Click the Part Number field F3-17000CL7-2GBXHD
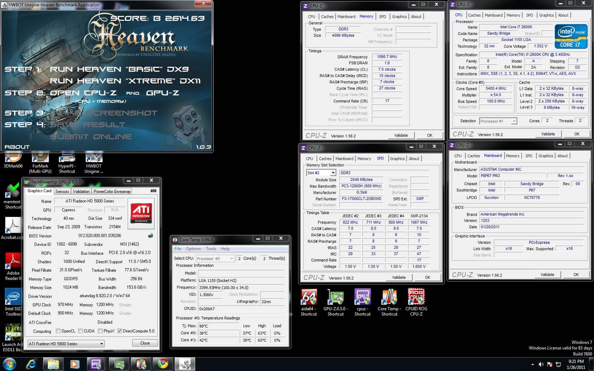This screenshot has width=594, height=371. (x=361, y=199)
